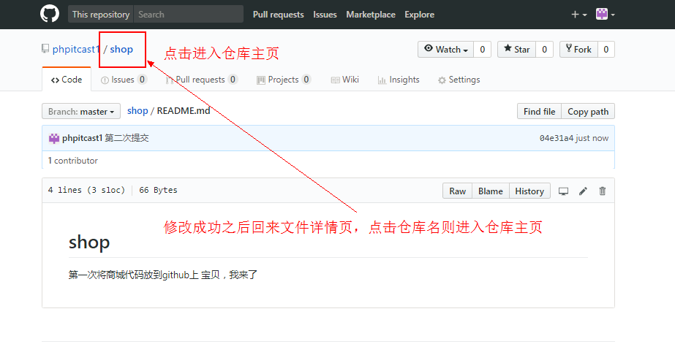Screen dimensions: 675x363
Task: Click the phpitcast1 committer avatar icon
Action: click(54, 138)
